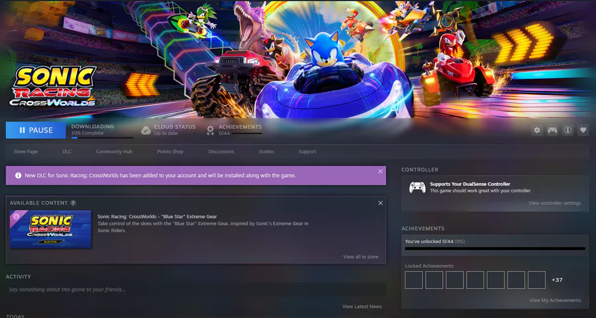Click the +37 more achievements label
Screen dimensions: 596x318
coord(557,280)
